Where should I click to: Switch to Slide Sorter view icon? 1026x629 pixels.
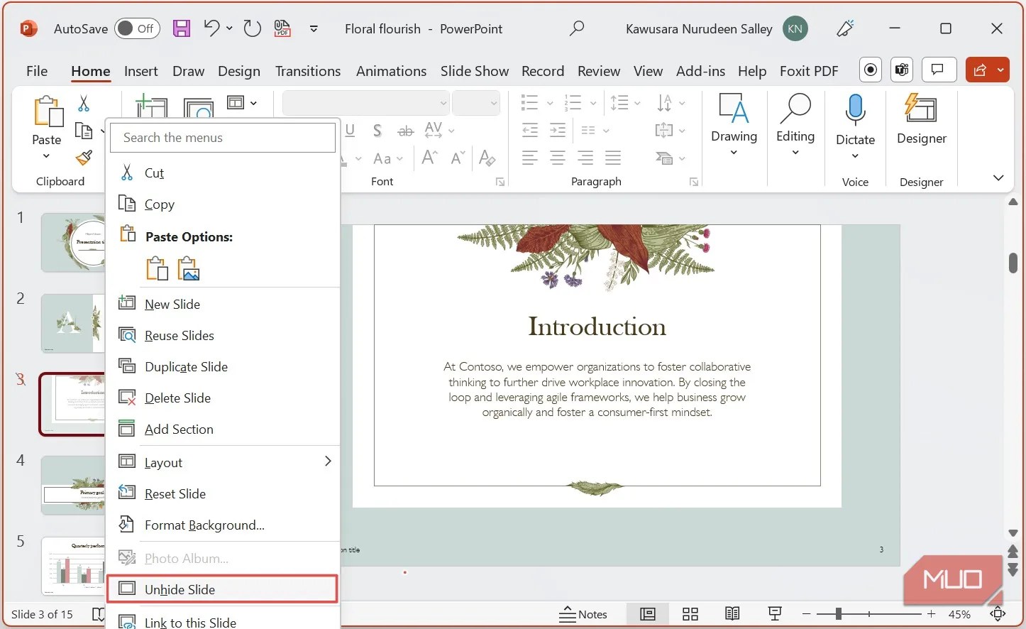pyautogui.click(x=690, y=614)
